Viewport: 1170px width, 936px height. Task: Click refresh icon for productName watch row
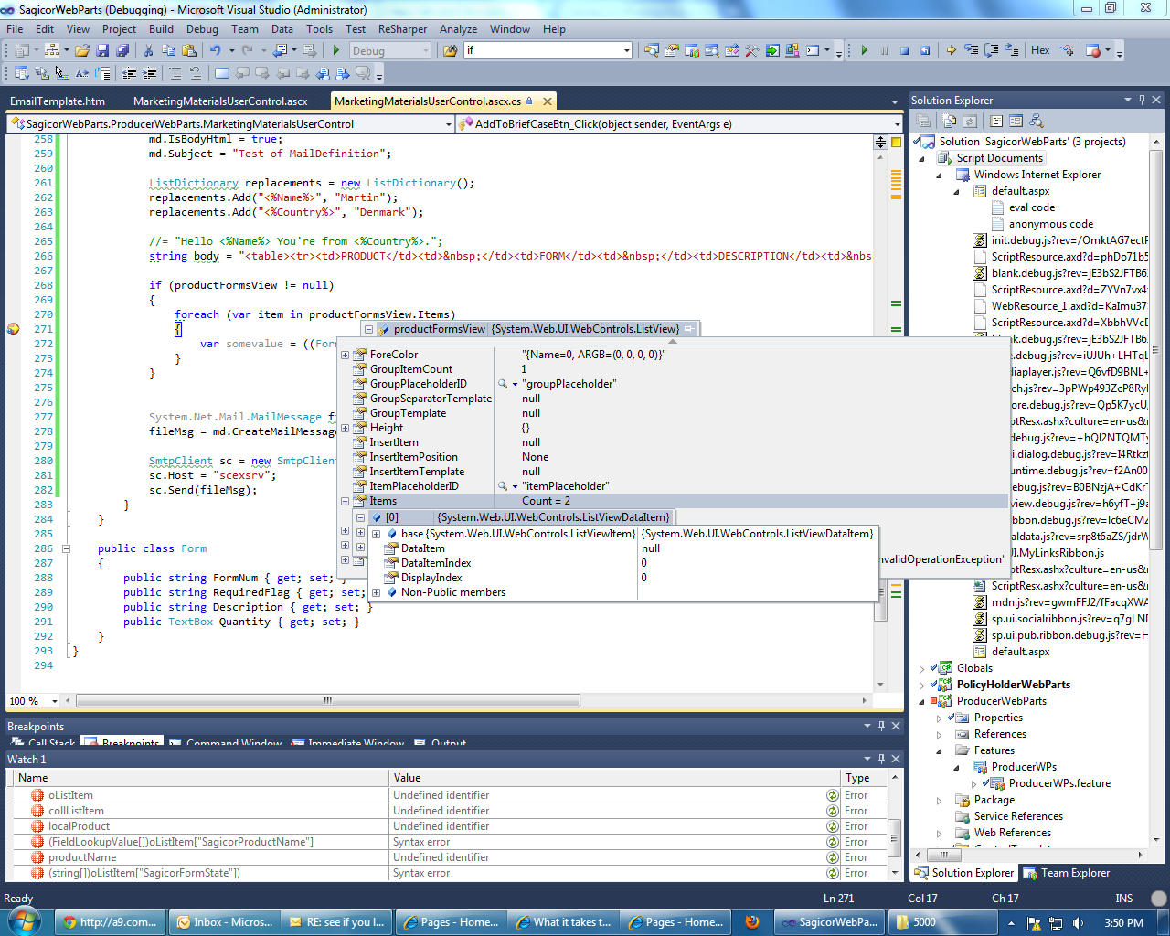pos(833,857)
